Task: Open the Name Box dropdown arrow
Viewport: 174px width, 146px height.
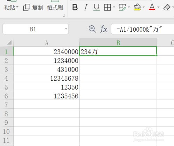Action: pyautogui.click(x=66, y=29)
